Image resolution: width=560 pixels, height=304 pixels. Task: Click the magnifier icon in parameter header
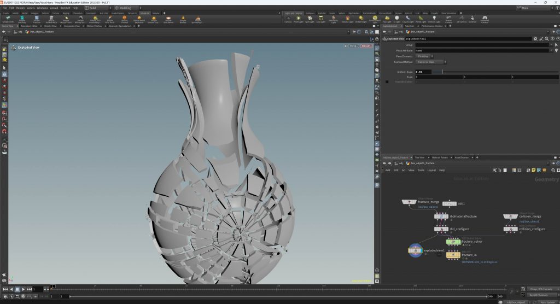546,39
